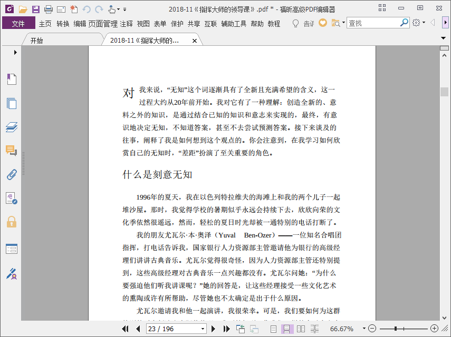Viewport: 451px width, 337px height.
Task: Run search with the magnifier icon
Action: pos(404,23)
